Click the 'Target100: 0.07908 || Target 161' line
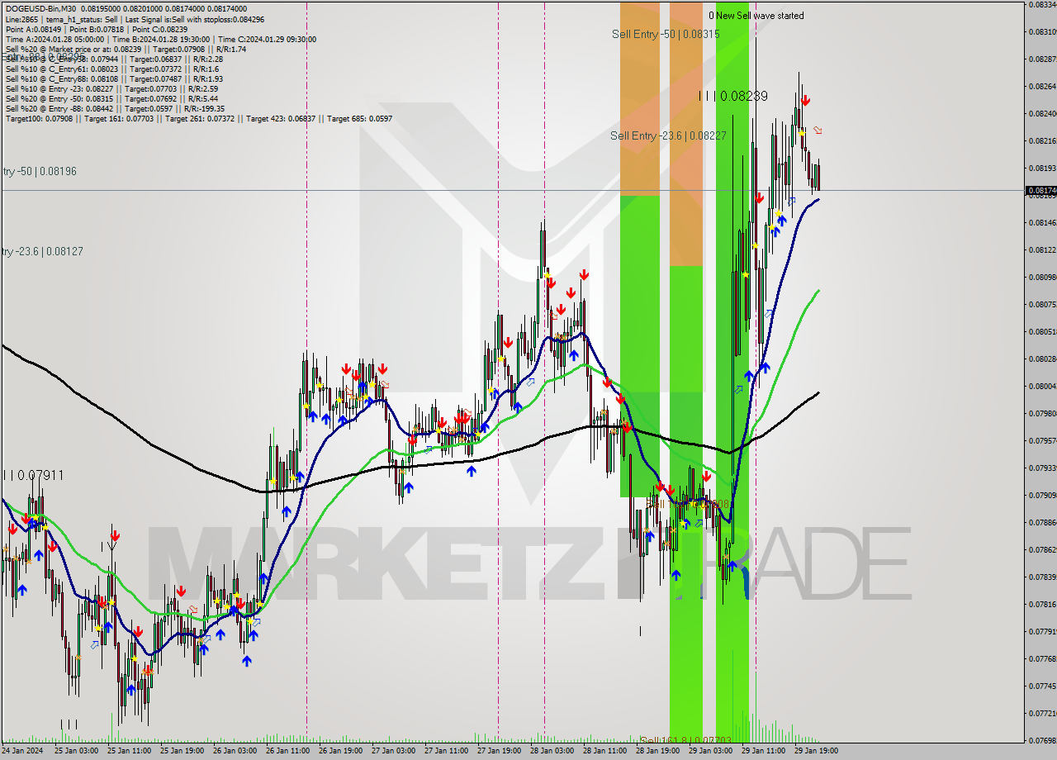1057x760 pixels. 198,118
